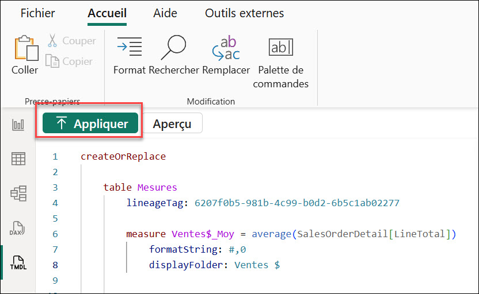Select the Accueil ribbon tab
The width and height of the screenshot is (479, 294).
click(x=107, y=13)
